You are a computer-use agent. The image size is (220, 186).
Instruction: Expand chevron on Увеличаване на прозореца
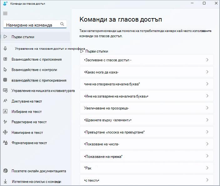pos(207,108)
